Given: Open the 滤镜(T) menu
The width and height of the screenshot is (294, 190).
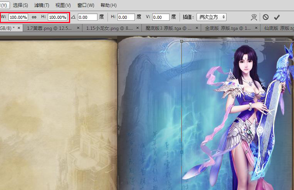Looking at the screenshot, I should pyautogui.click(x=42, y=5).
